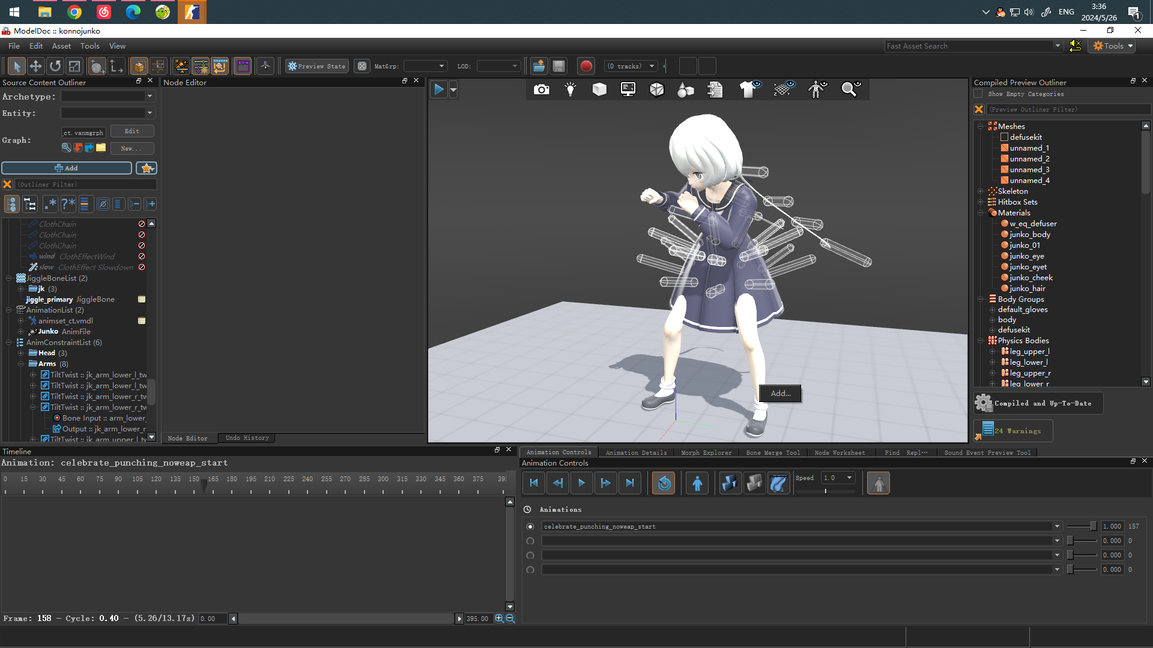Viewport: 1153px width, 648px height.
Task: Click the Add button in outliner
Action: [66, 168]
